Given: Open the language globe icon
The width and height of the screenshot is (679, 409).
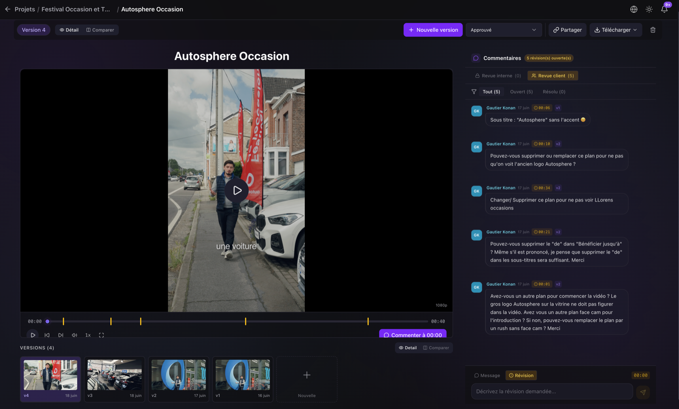Looking at the screenshot, I should point(634,9).
